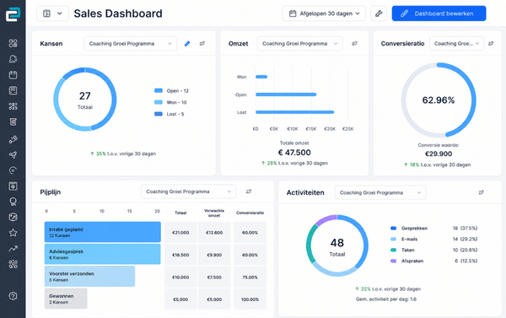
Task: Click the swap arrows icon in the Activiteiten card
Action: tap(482, 192)
